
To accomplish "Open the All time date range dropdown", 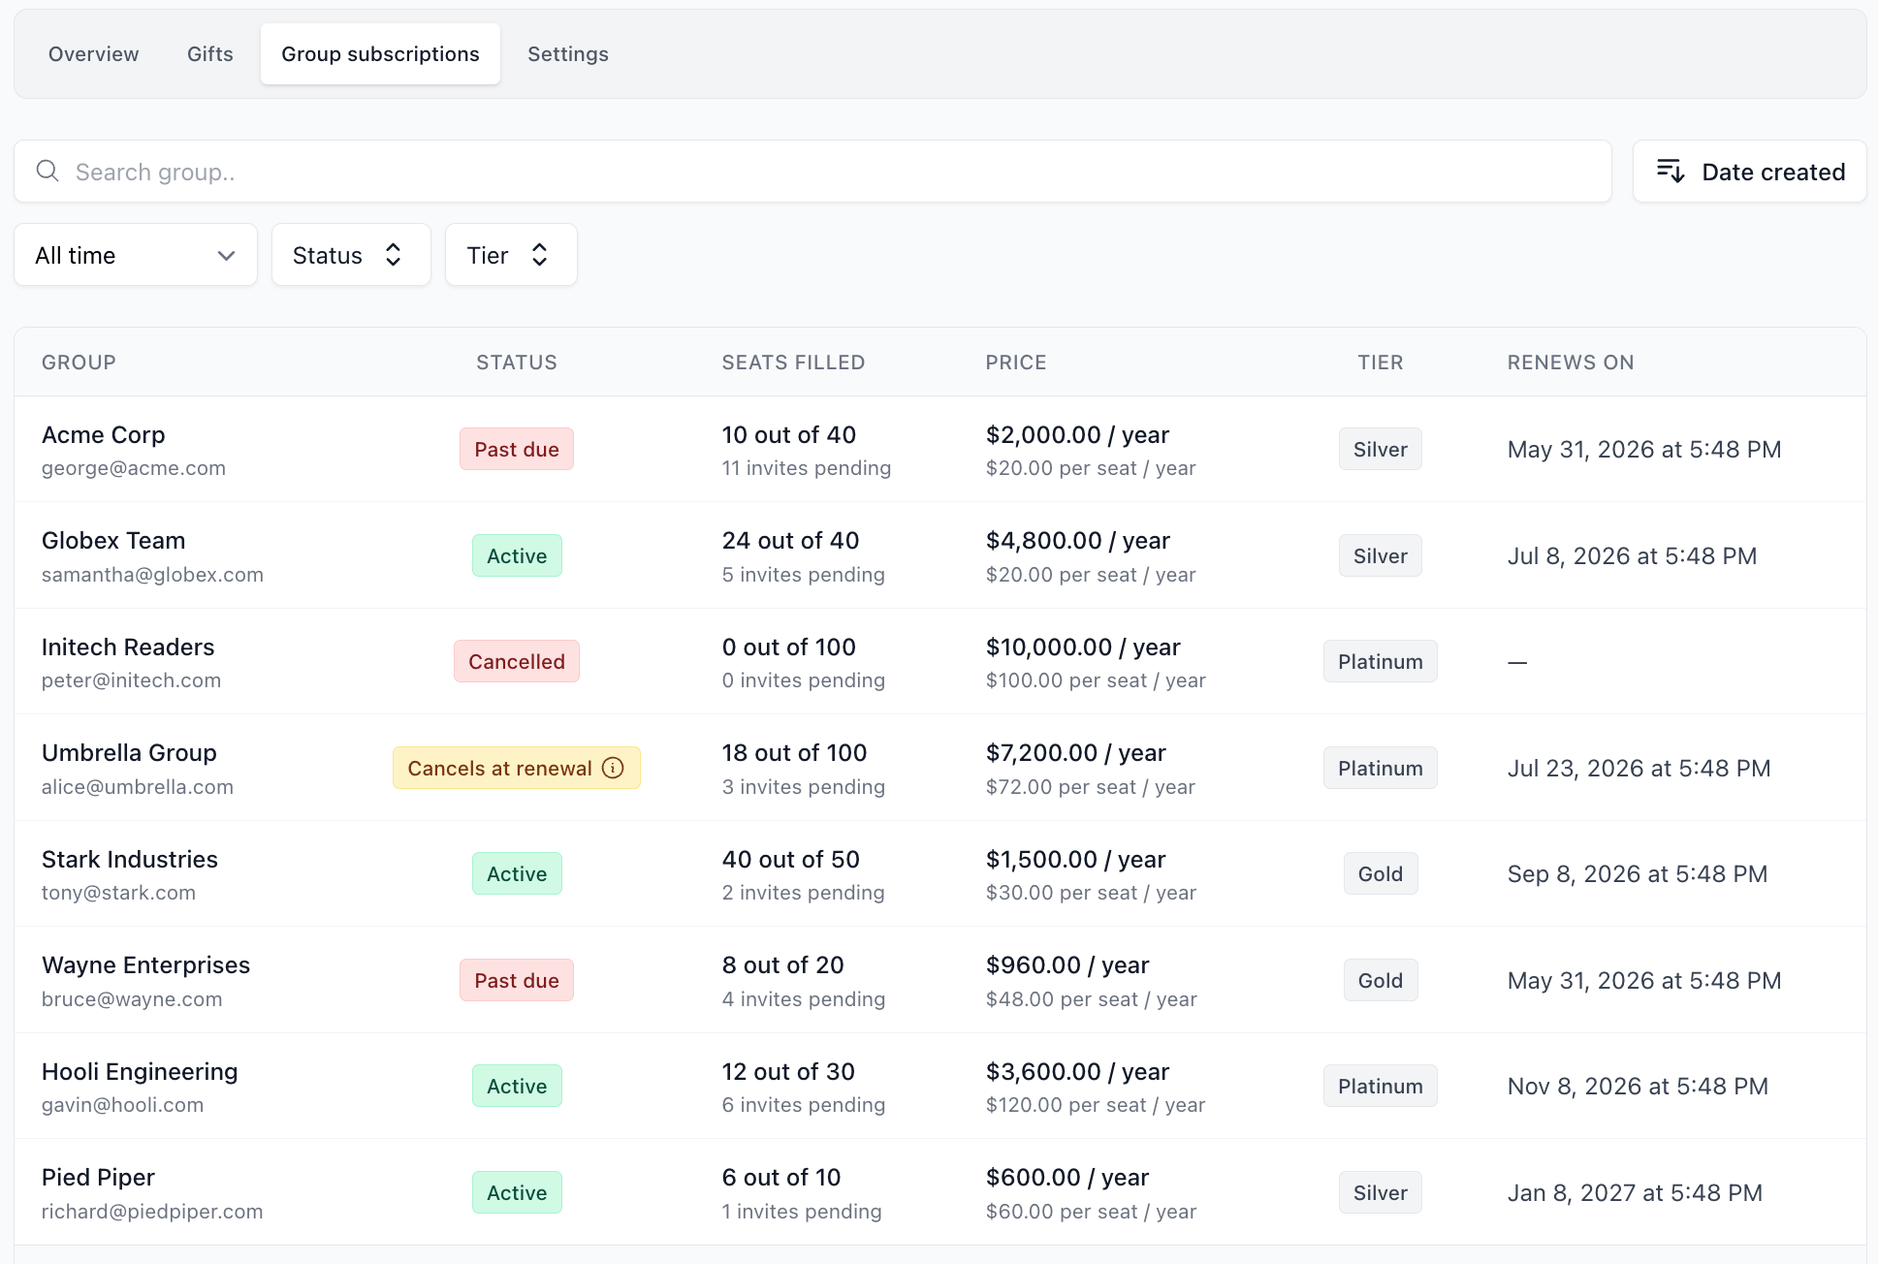I will click(x=136, y=255).
